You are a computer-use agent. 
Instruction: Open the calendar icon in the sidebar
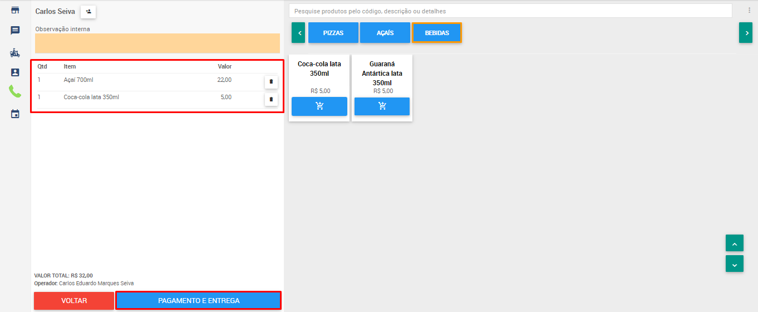click(x=15, y=114)
